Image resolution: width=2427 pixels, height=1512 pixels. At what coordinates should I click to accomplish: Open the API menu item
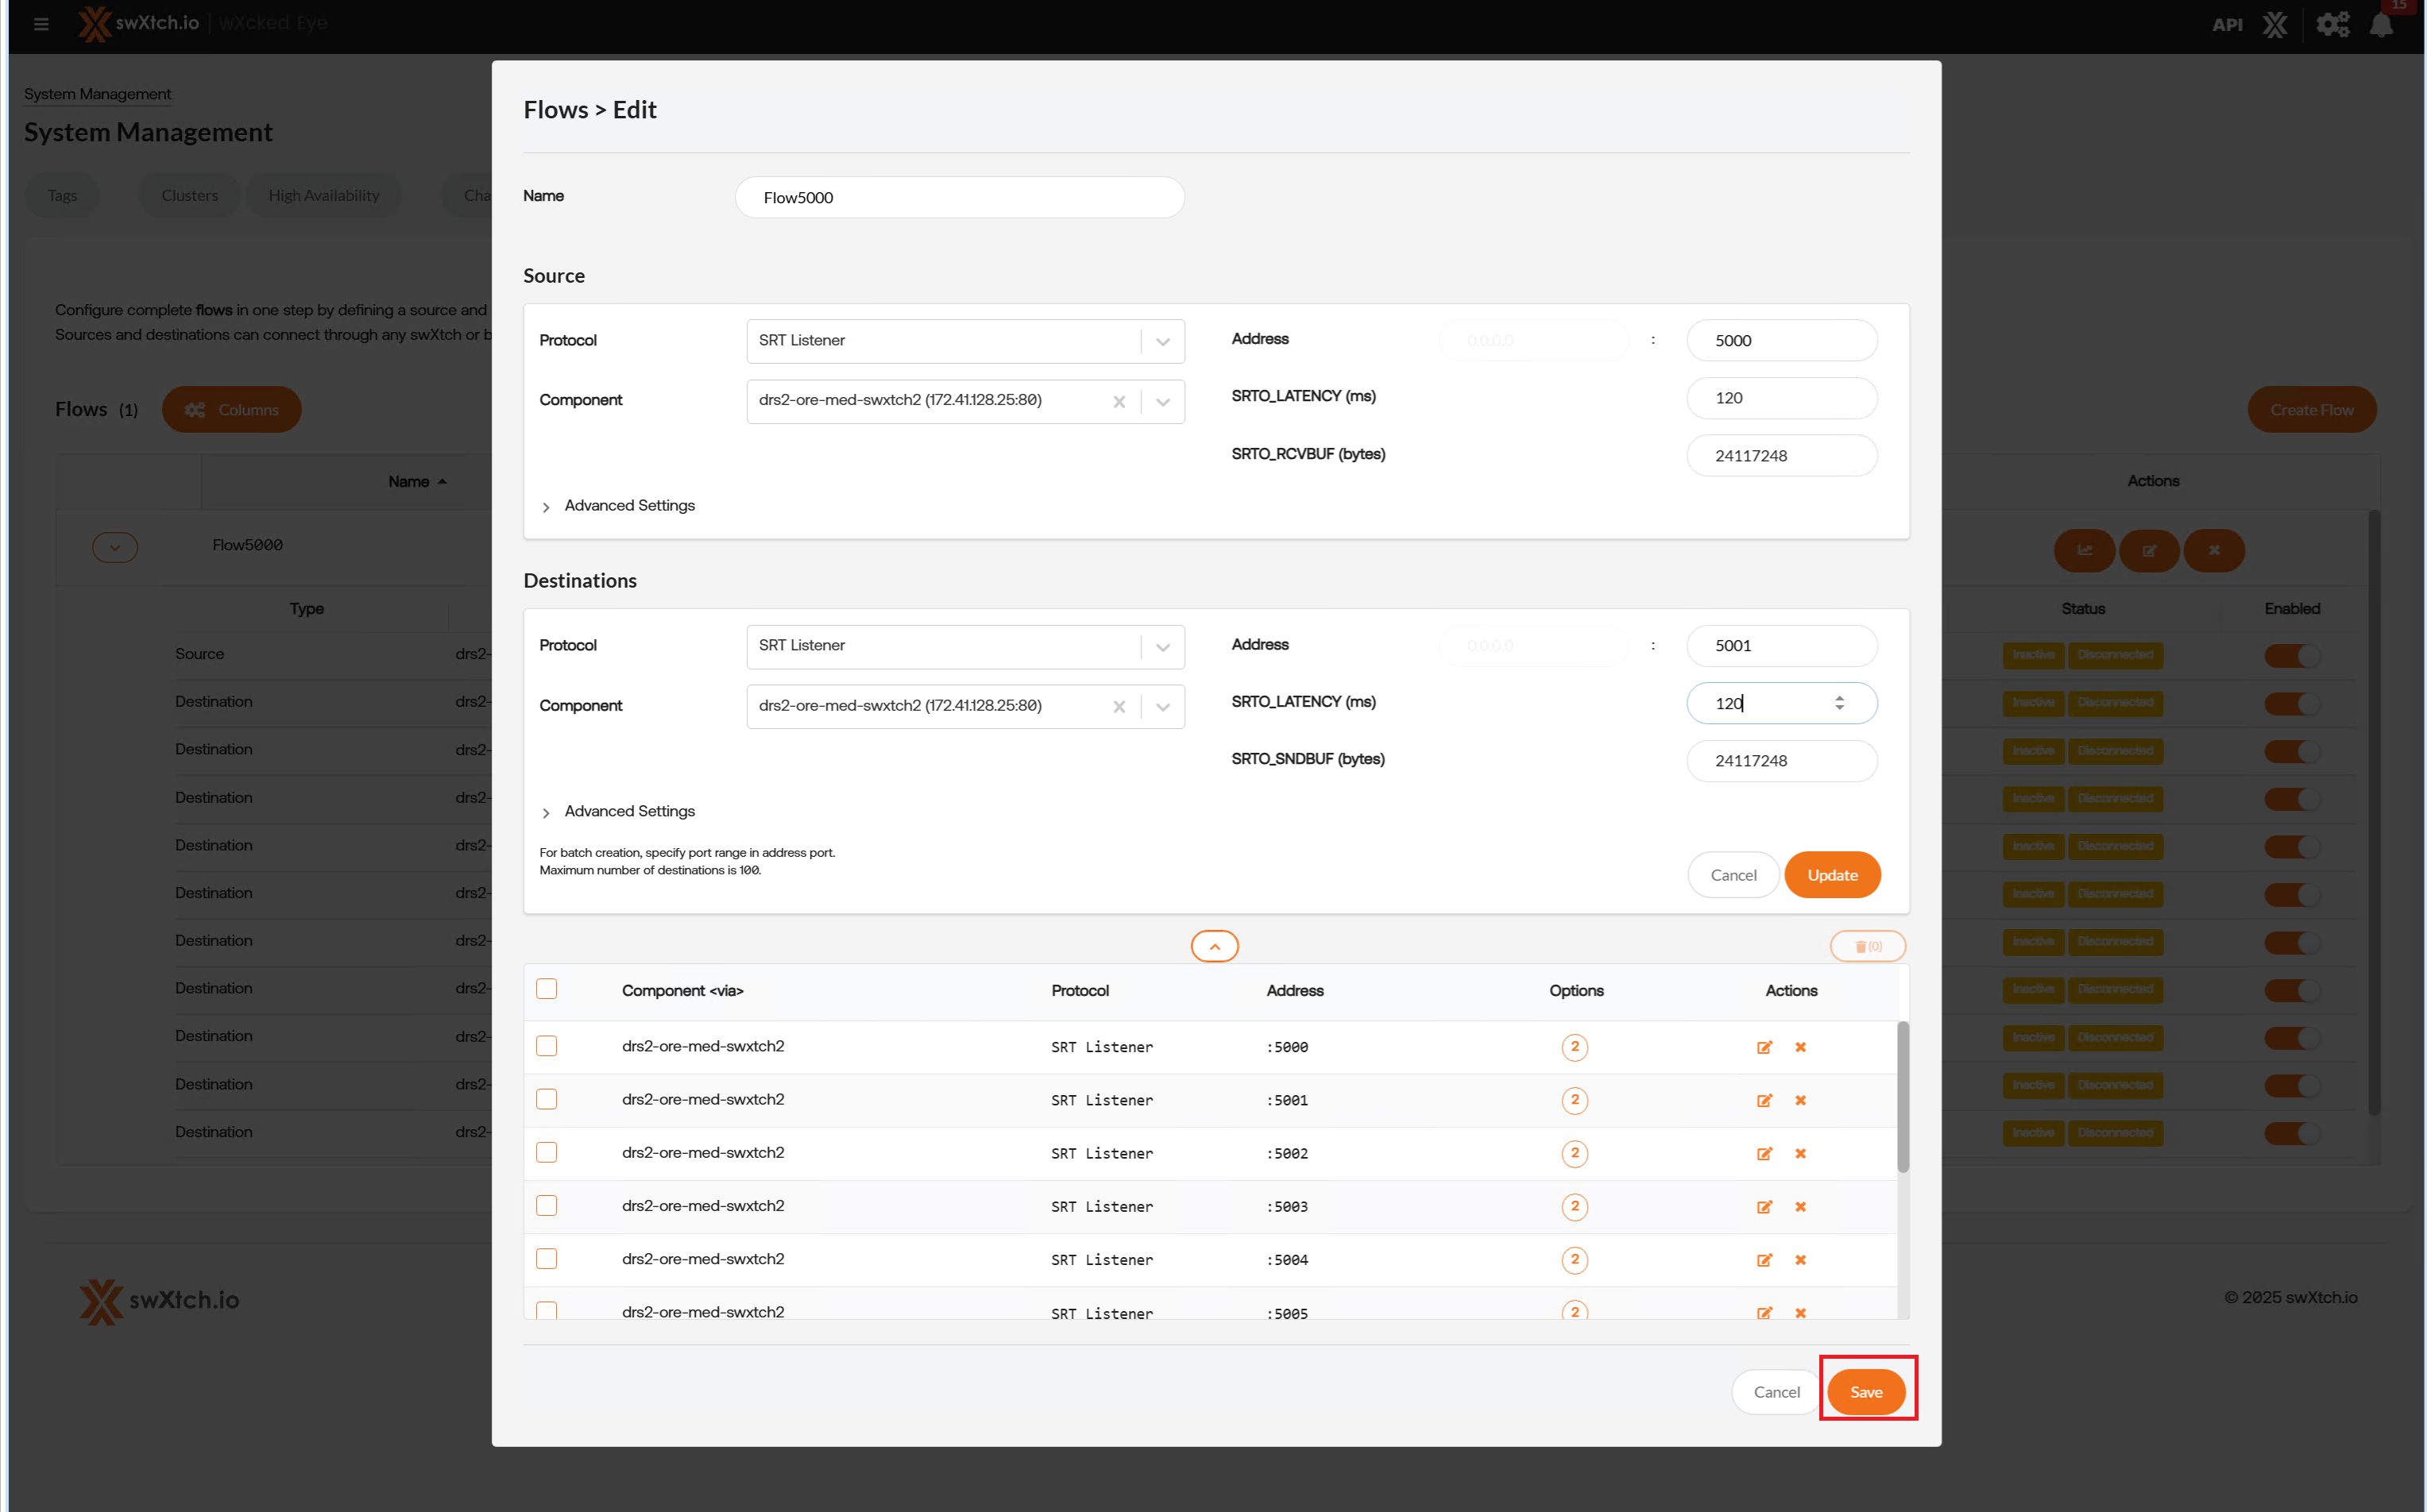coord(2226,24)
